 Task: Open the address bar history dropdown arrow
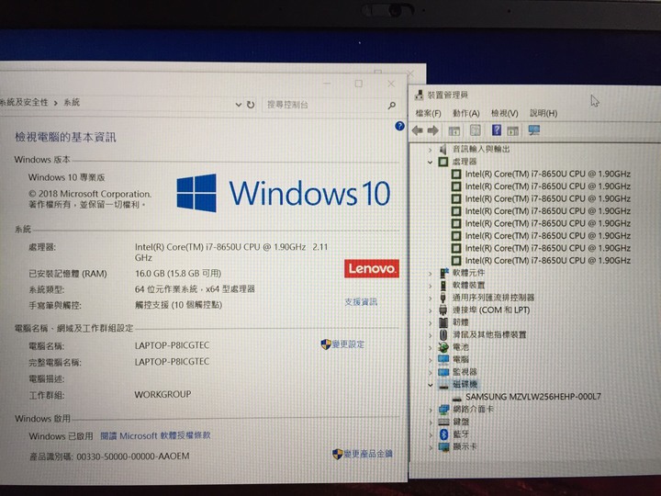239,105
